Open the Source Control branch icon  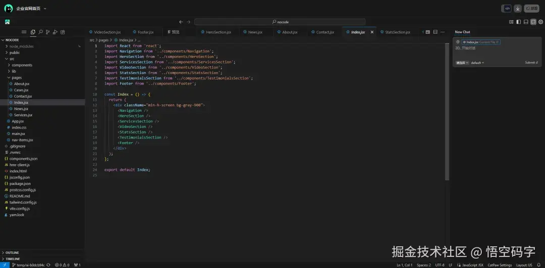[47, 32]
